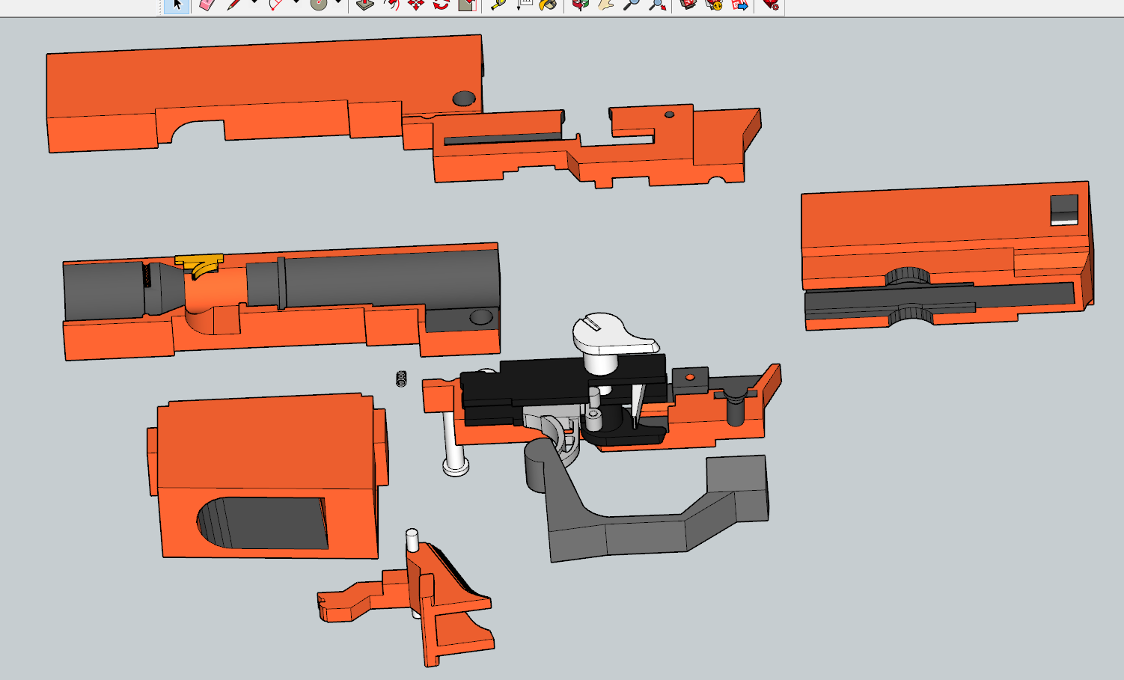
Task: Select the yellow clip inside the barrel housing
Action: 199,264
